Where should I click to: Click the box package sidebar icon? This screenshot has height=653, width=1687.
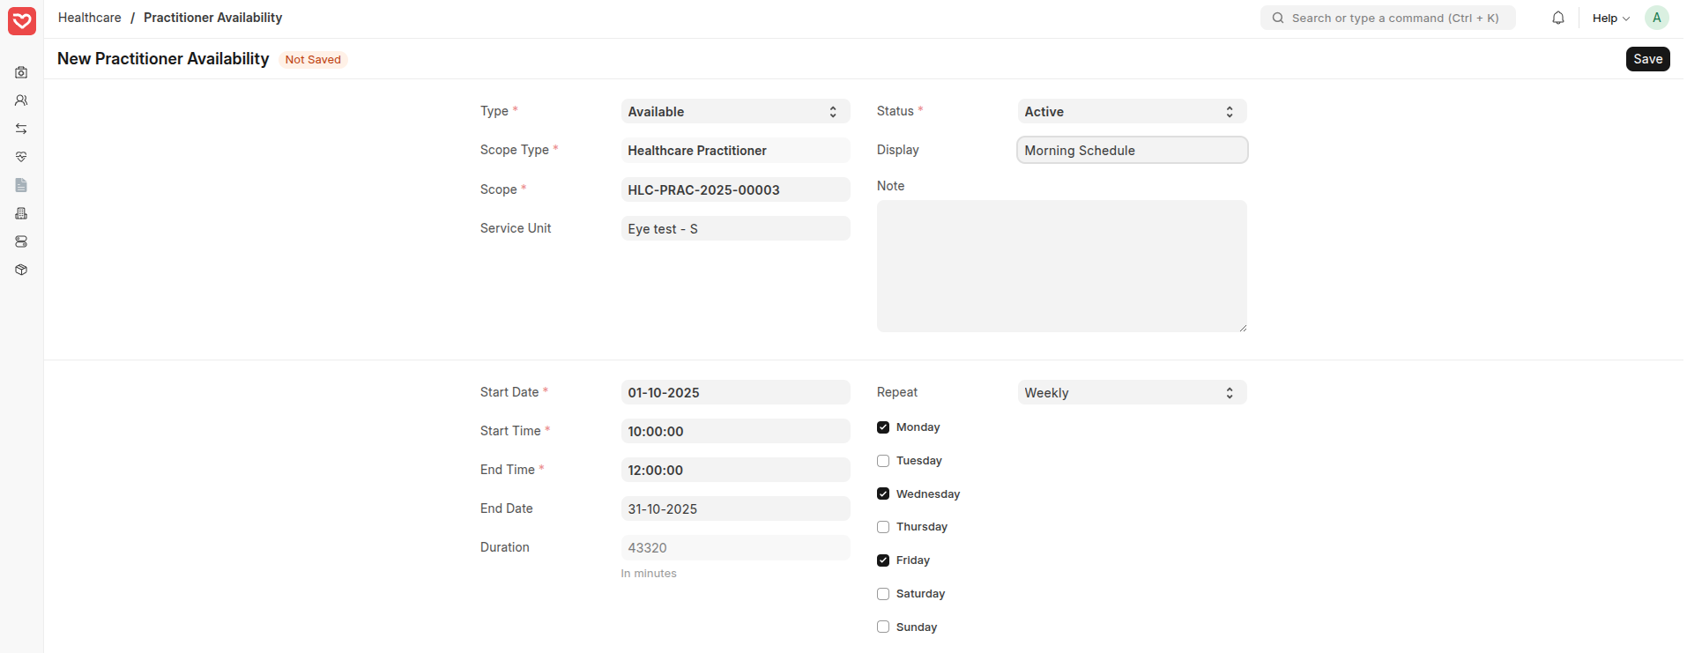(21, 270)
